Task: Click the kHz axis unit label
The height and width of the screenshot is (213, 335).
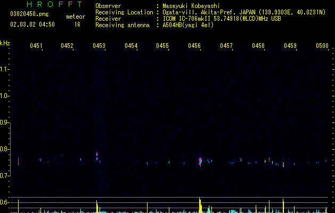Action: 5,43
